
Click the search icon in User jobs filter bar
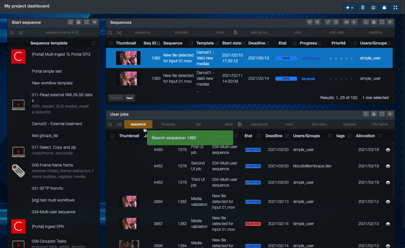[110, 125]
